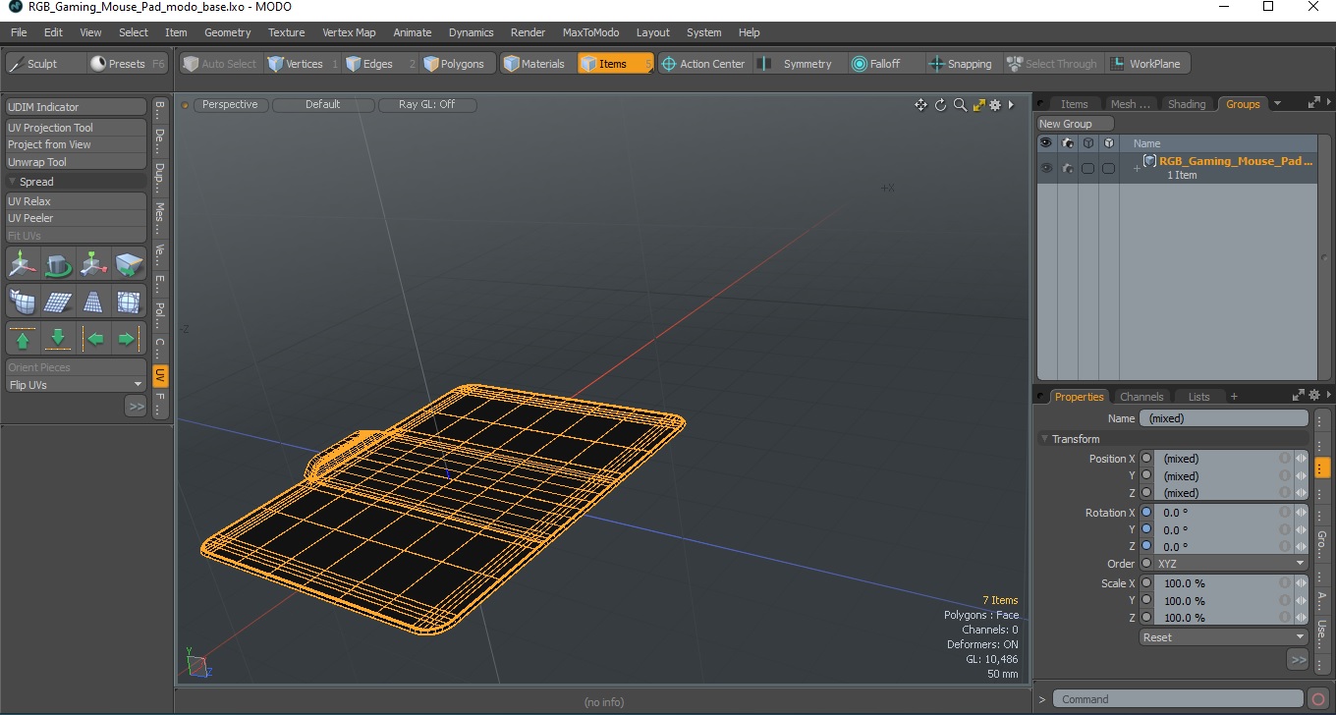
Task: Switch to the Channels tab
Action: (1141, 397)
